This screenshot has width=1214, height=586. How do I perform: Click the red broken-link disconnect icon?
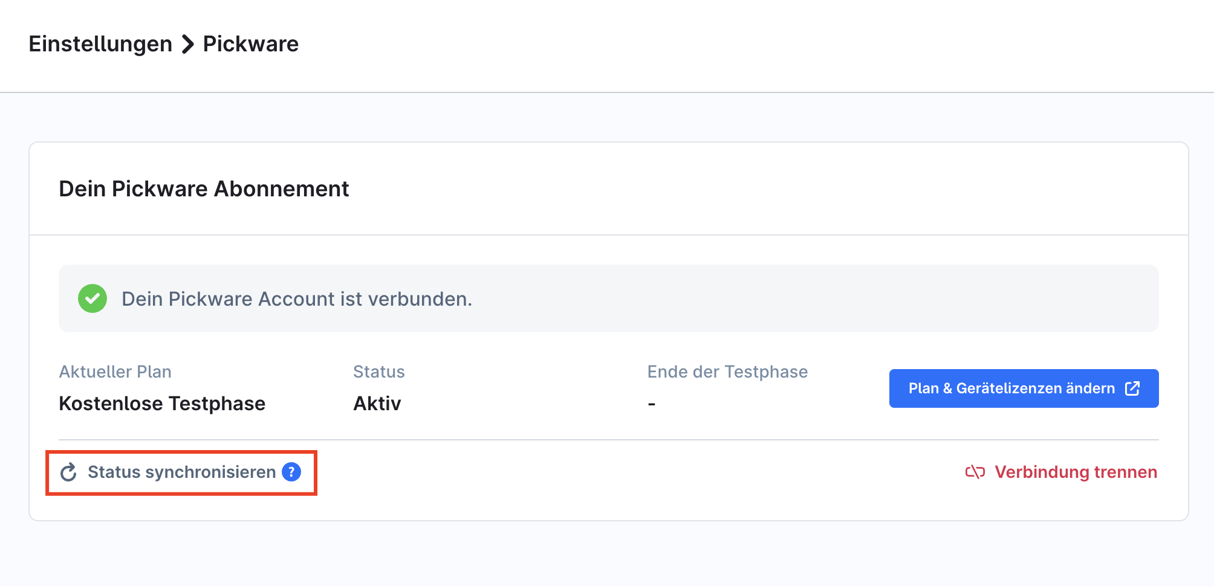coord(975,472)
